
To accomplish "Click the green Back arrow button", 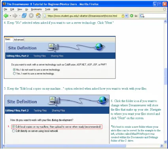I will point(6,16).
